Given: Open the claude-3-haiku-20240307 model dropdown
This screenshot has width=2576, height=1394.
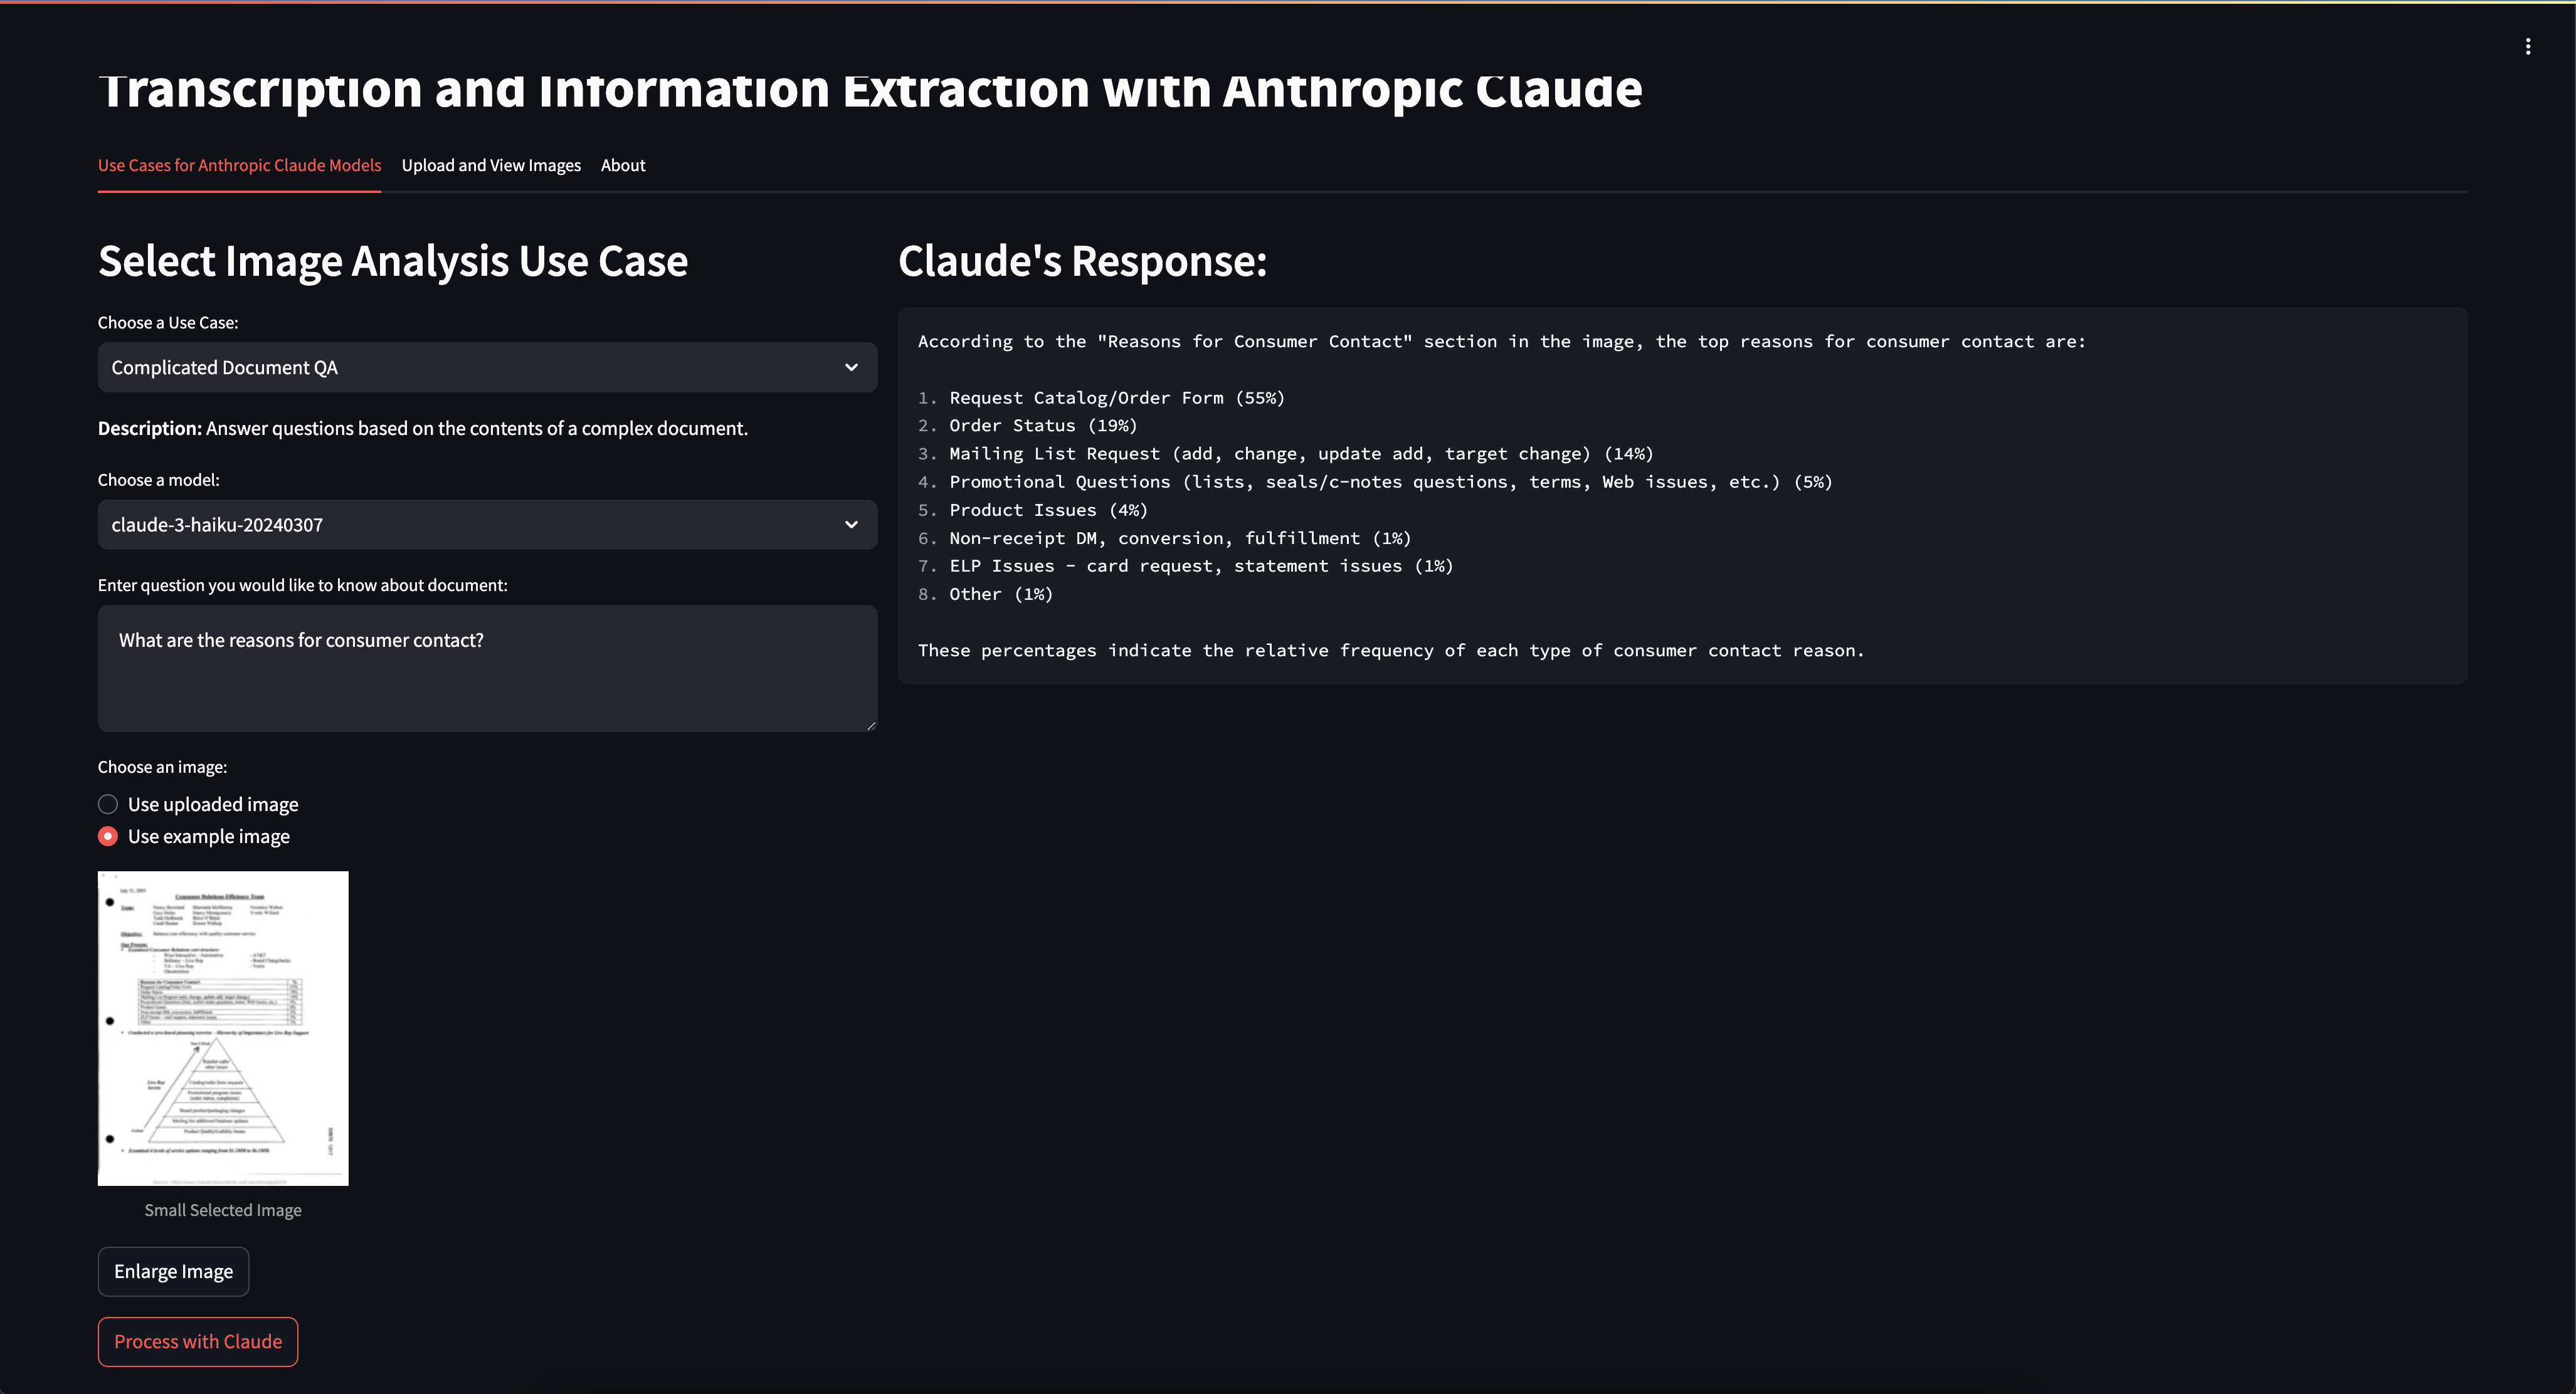Looking at the screenshot, I should 487,525.
